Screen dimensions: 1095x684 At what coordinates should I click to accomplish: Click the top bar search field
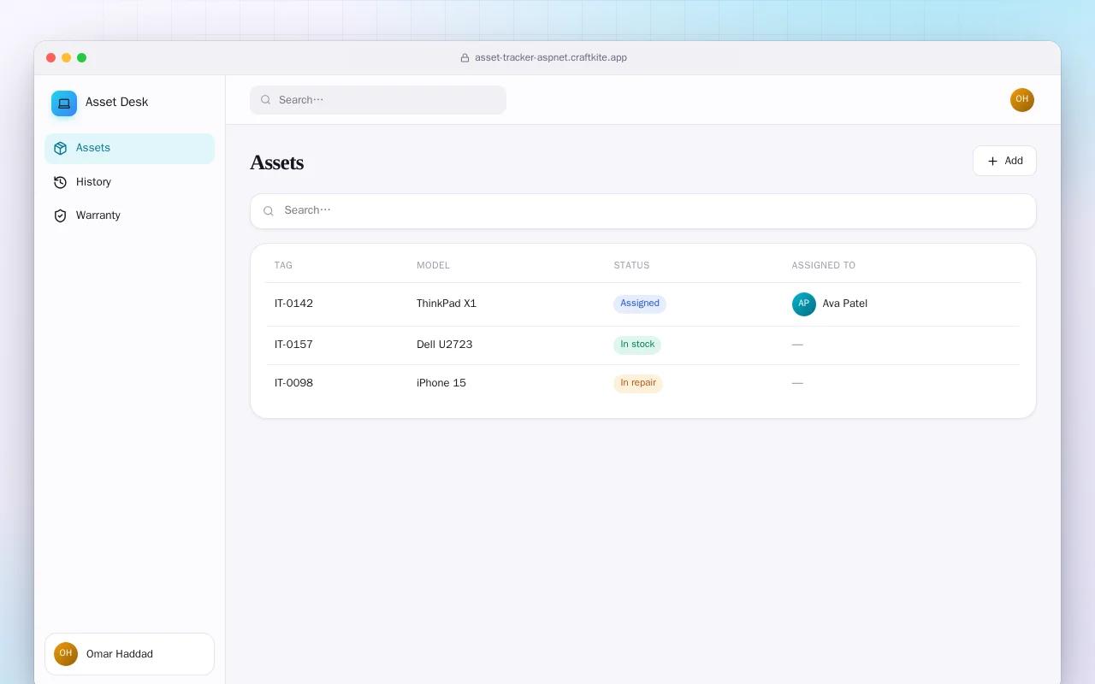pos(378,100)
